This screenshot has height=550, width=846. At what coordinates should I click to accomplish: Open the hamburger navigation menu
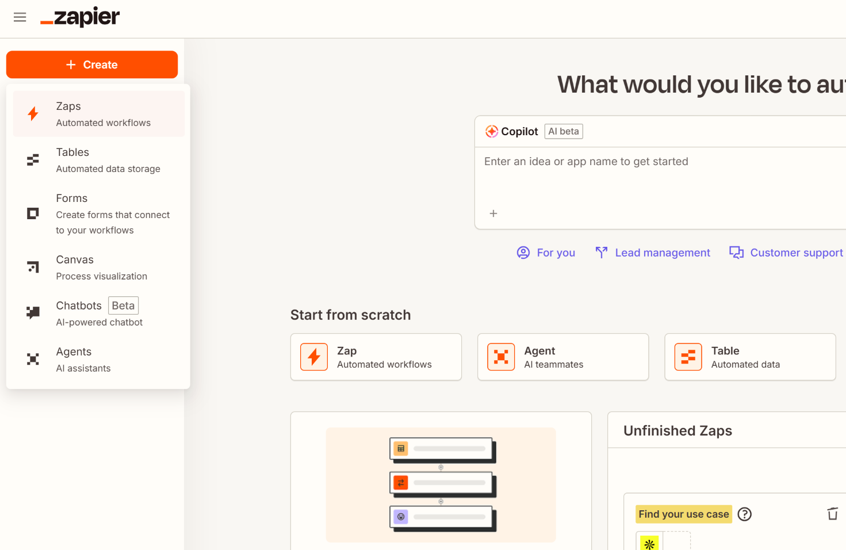[x=20, y=17]
